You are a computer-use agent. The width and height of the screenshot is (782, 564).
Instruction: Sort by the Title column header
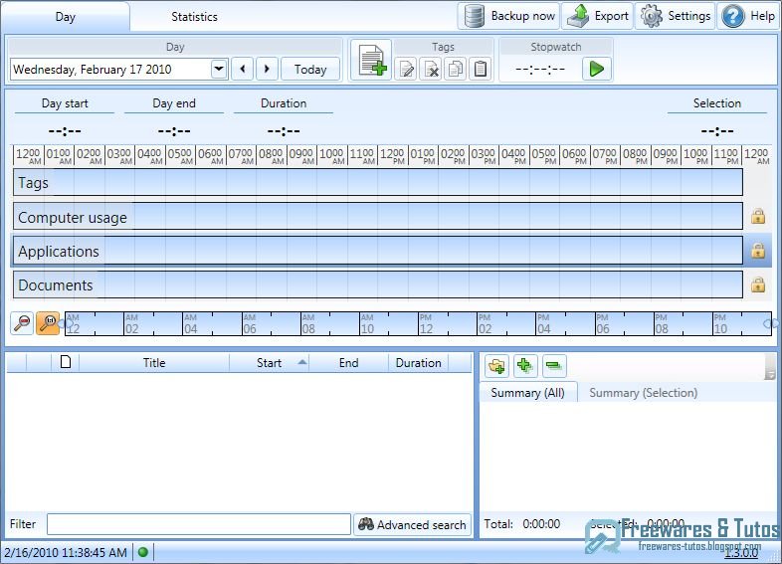[154, 363]
